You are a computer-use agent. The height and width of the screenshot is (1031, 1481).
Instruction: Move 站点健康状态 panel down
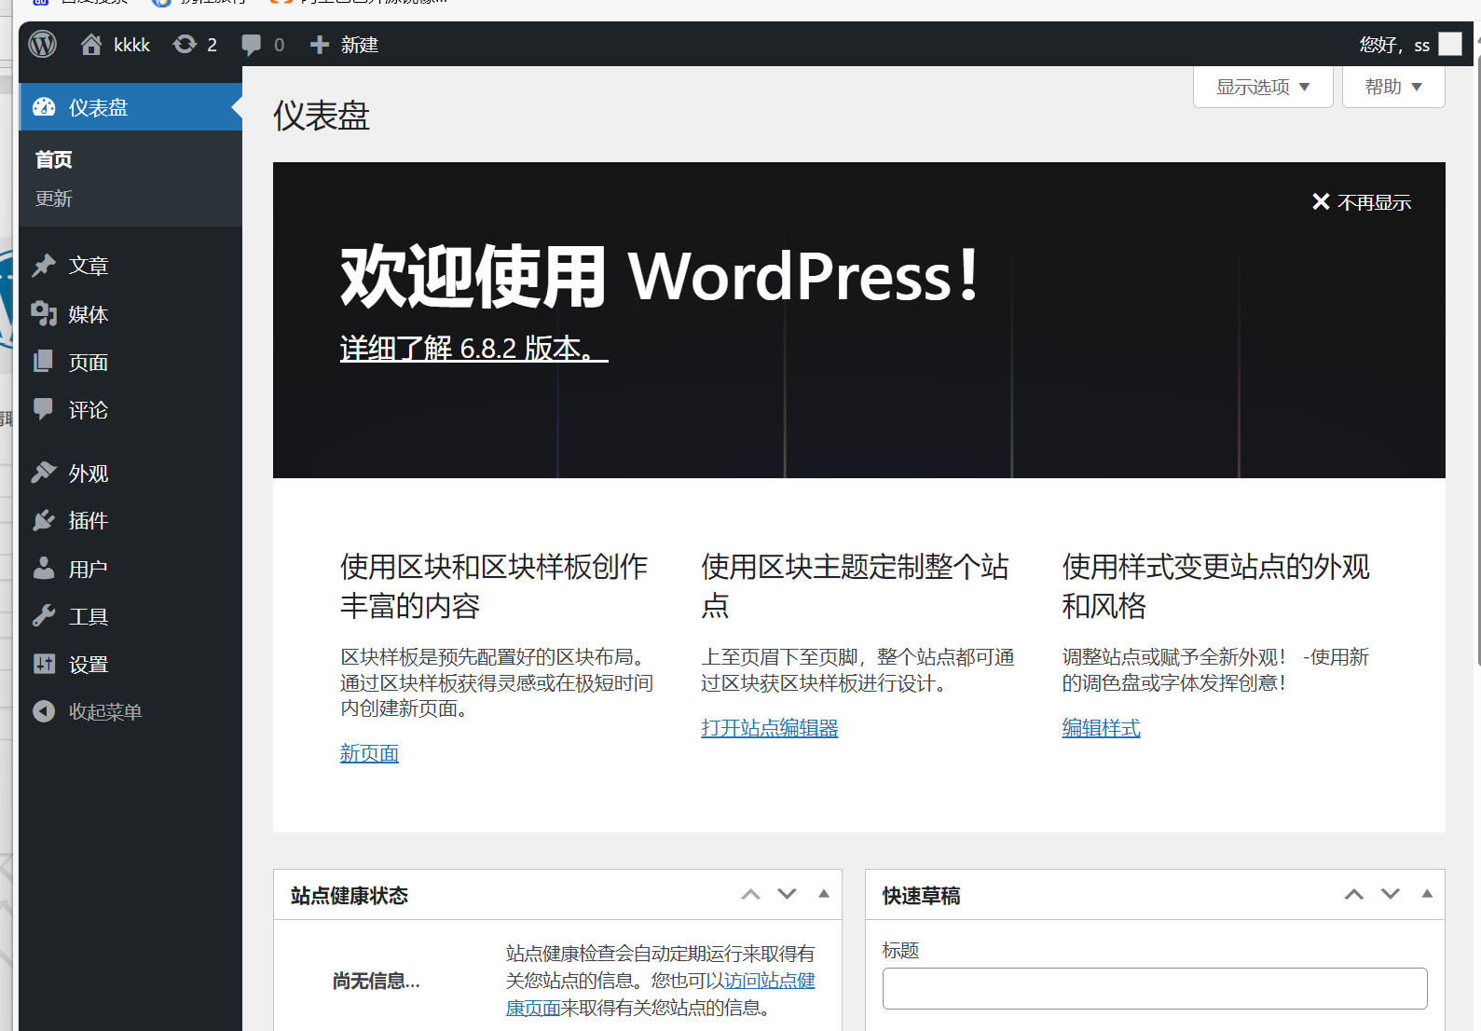tap(788, 895)
